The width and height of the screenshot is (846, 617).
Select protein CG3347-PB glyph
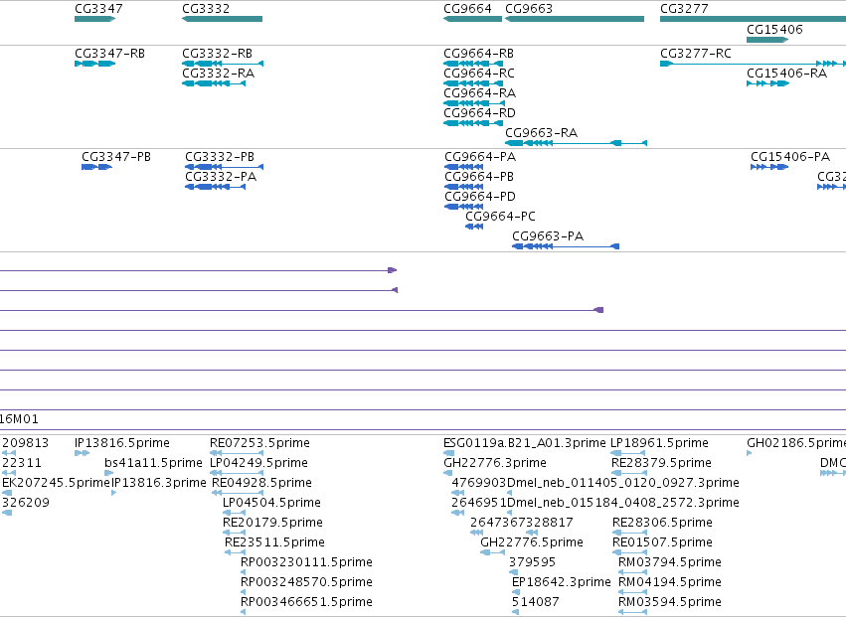tap(96, 167)
